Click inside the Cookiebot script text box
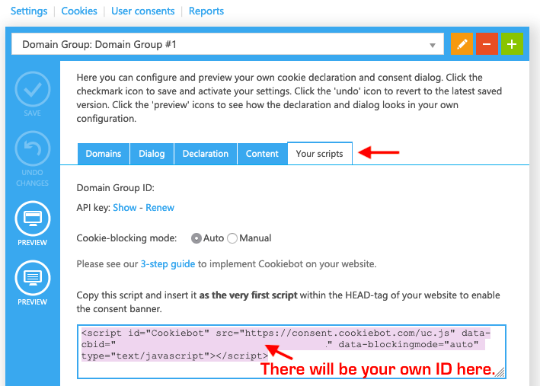The height and width of the screenshot is (386, 540). coord(289,350)
